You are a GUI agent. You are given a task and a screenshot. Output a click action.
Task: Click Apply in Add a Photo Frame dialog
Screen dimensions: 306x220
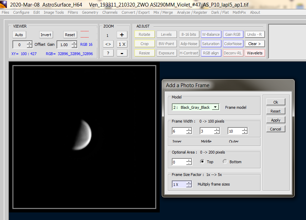point(275,120)
